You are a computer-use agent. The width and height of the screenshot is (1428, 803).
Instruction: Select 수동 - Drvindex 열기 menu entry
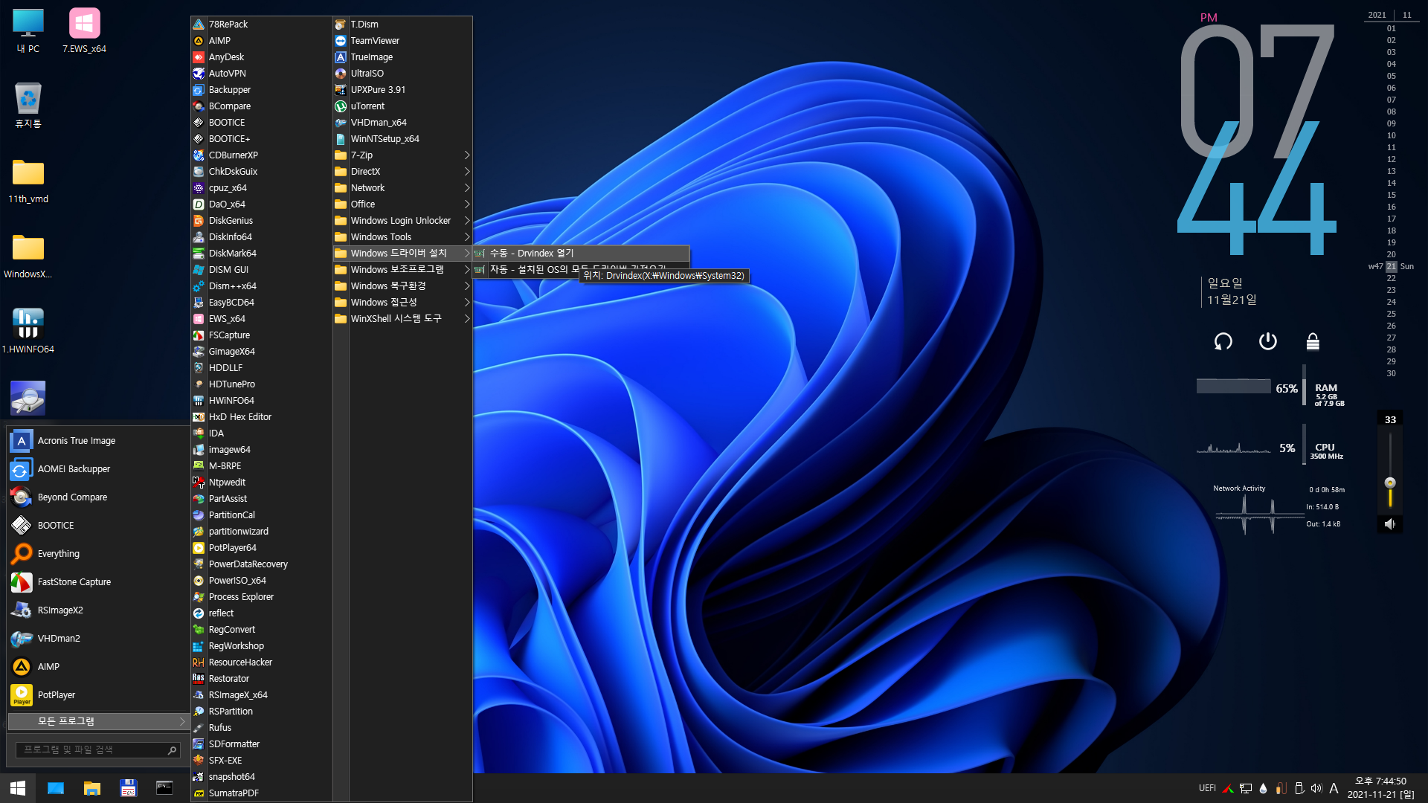click(581, 254)
